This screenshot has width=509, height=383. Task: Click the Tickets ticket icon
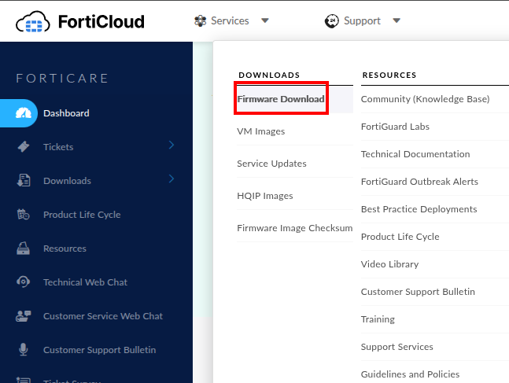(x=24, y=147)
